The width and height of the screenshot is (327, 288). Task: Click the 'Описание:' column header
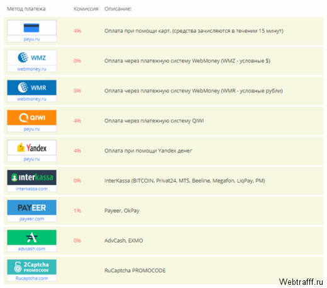coord(118,9)
